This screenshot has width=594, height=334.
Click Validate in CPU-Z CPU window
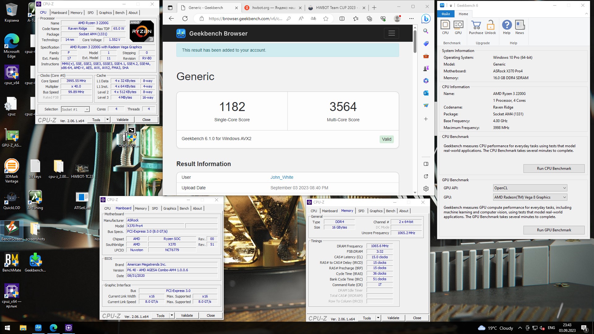click(x=123, y=120)
